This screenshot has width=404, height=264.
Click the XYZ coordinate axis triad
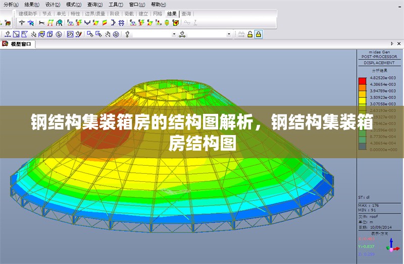[x=392, y=245]
